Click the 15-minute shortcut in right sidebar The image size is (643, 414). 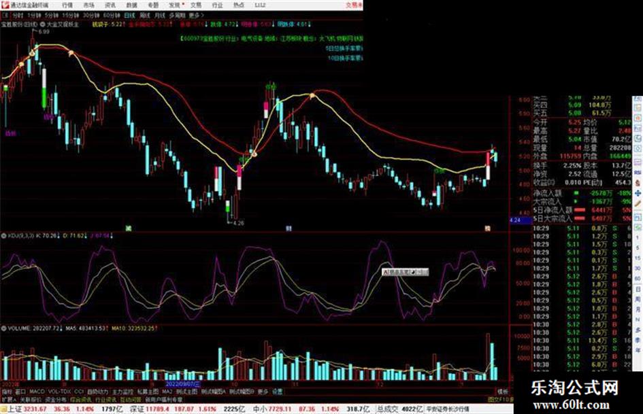[638, 258]
